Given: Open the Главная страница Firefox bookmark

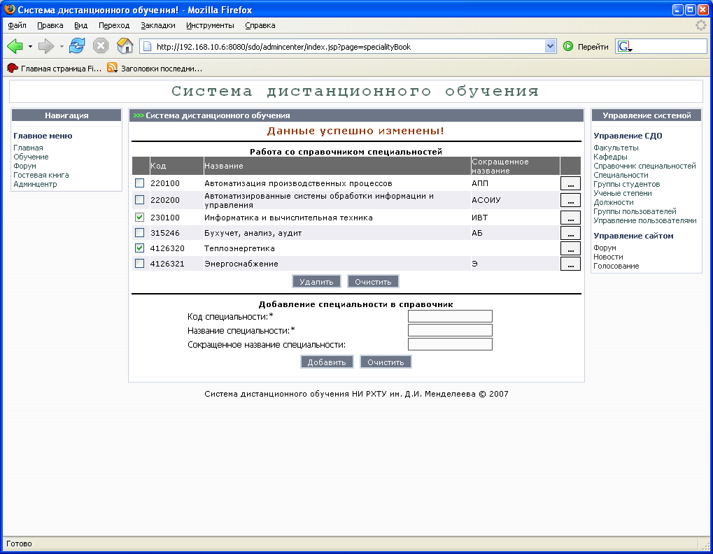Looking at the screenshot, I should pyautogui.click(x=55, y=68).
